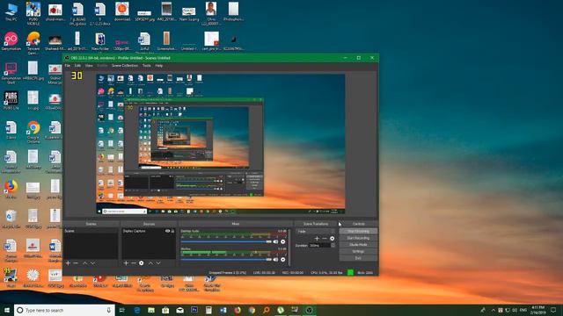Select PUBG Lite desktop shortcut
Image resolution: width=563 pixels, height=316 pixels.
pos(11,100)
